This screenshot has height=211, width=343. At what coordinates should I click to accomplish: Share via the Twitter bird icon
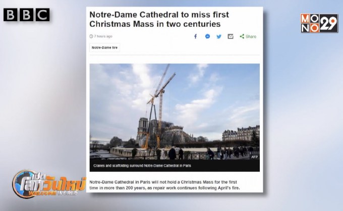tap(219, 36)
